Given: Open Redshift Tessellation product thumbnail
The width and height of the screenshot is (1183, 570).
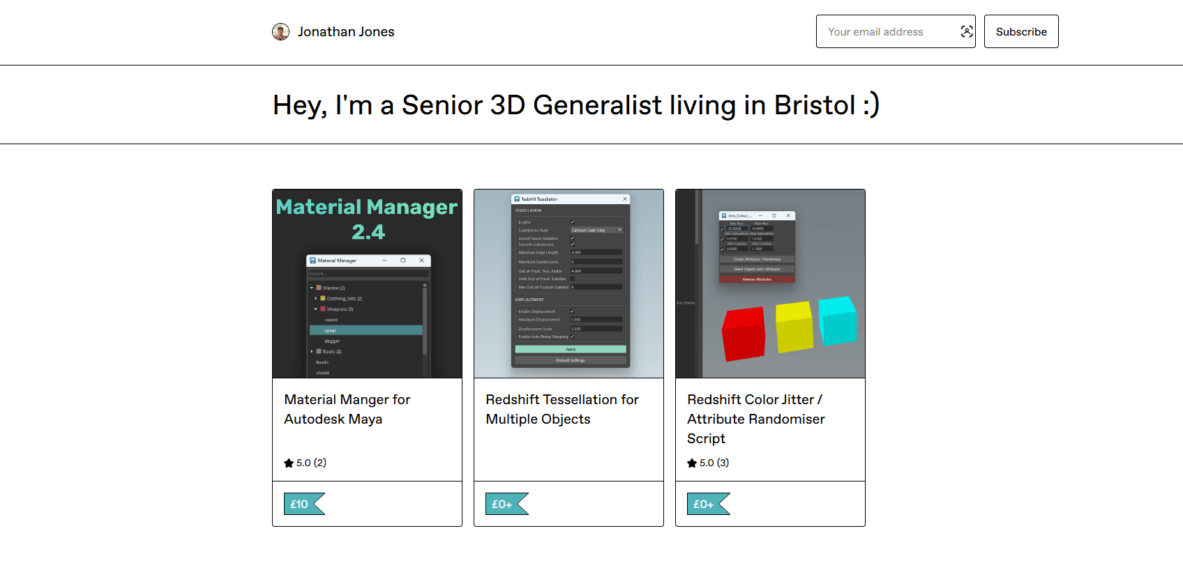Looking at the screenshot, I should pos(569,284).
